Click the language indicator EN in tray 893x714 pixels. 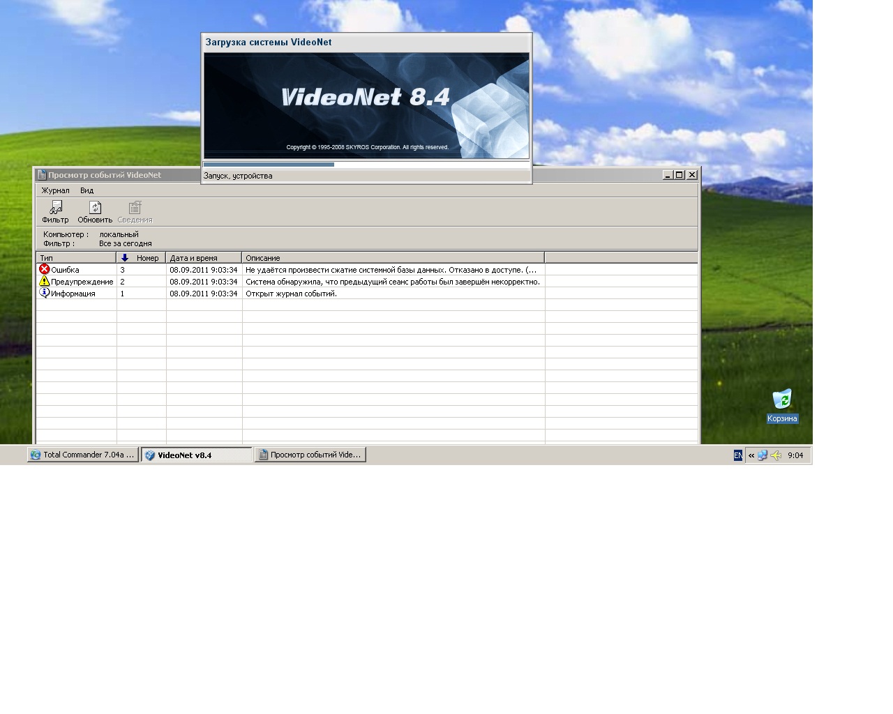click(x=737, y=455)
